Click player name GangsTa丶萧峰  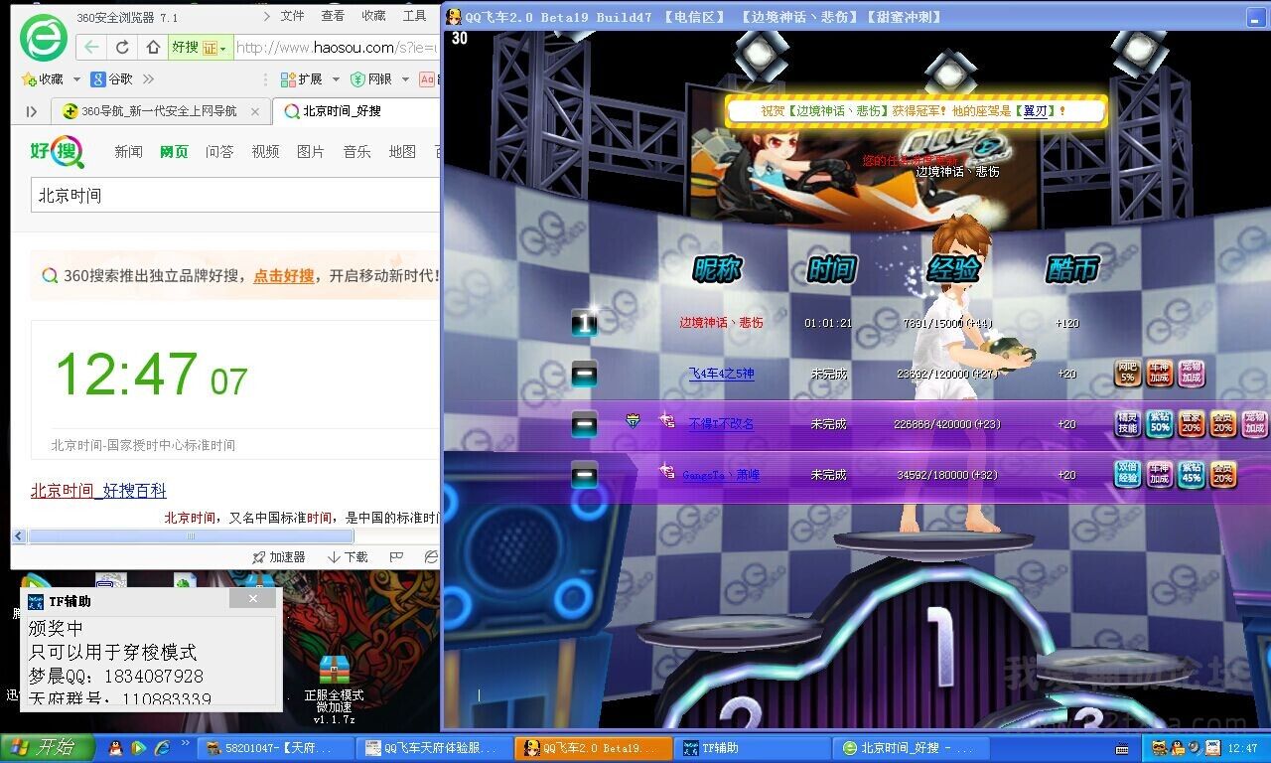[x=721, y=475]
